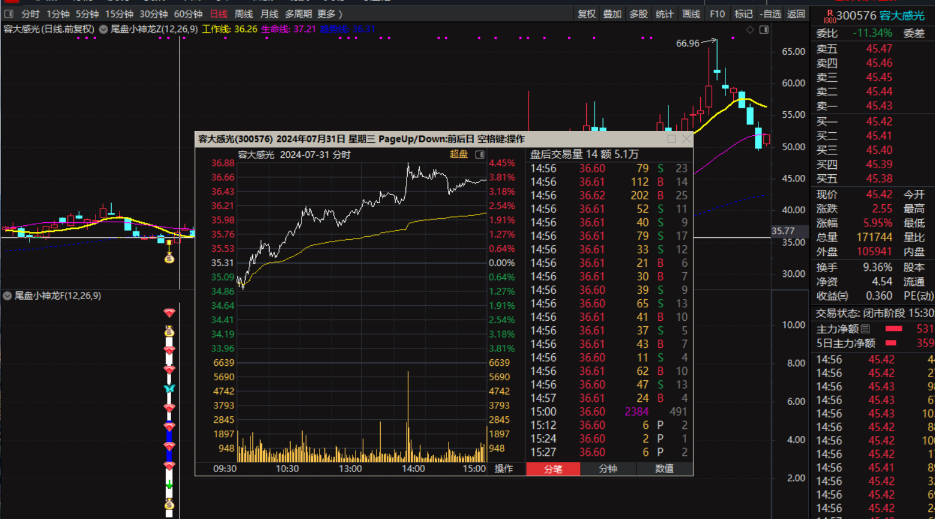Click the list icon beside 主力净额

865,329
